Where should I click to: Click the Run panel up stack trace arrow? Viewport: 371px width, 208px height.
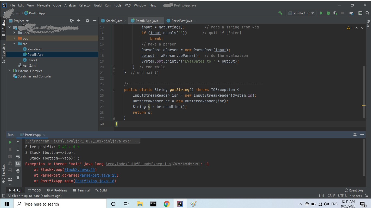tap(18, 142)
